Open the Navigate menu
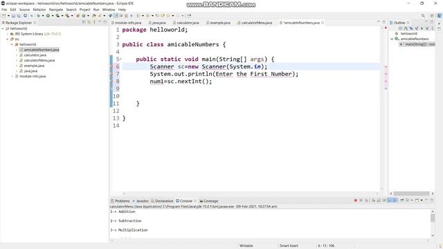The image size is (443, 249). coord(56,10)
